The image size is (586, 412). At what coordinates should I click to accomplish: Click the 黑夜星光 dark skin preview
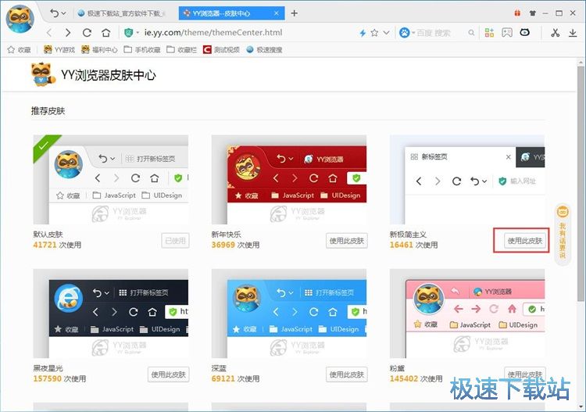(111, 313)
